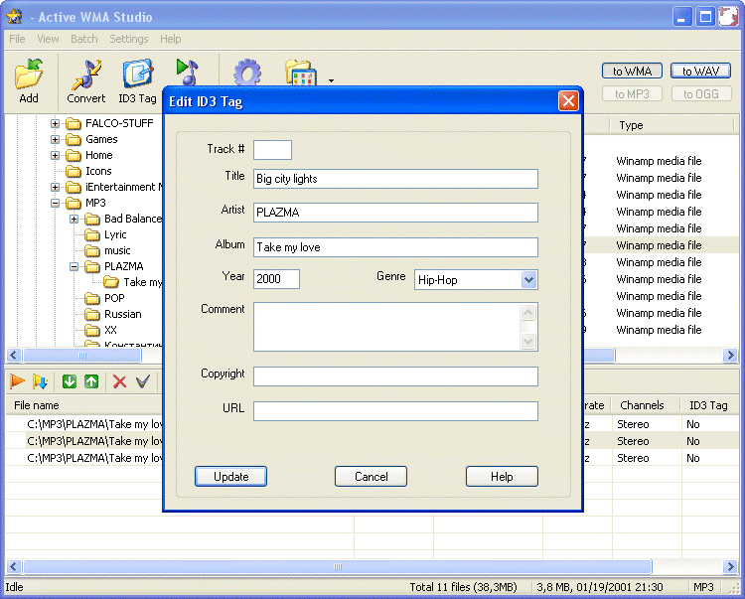Click the application star icon in title bar
745x599 pixels.
14,17
